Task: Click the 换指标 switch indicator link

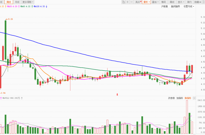Action: pyautogui.click(x=188, y=98)
